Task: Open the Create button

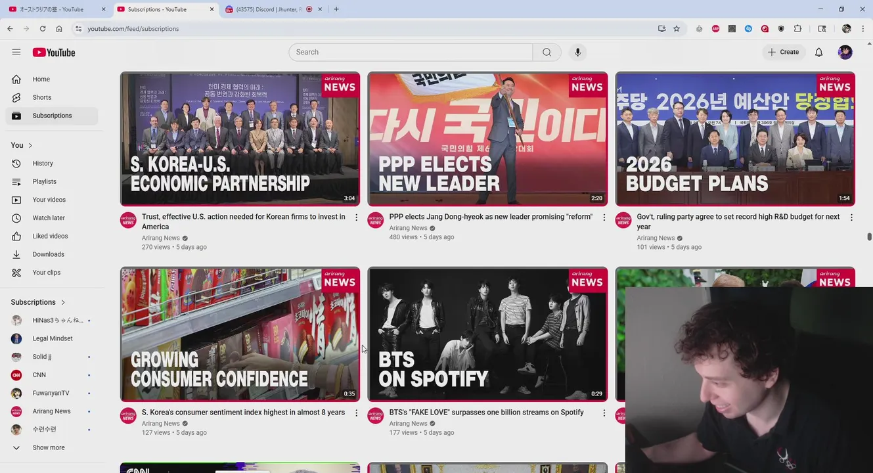Action: pos(784,52)
